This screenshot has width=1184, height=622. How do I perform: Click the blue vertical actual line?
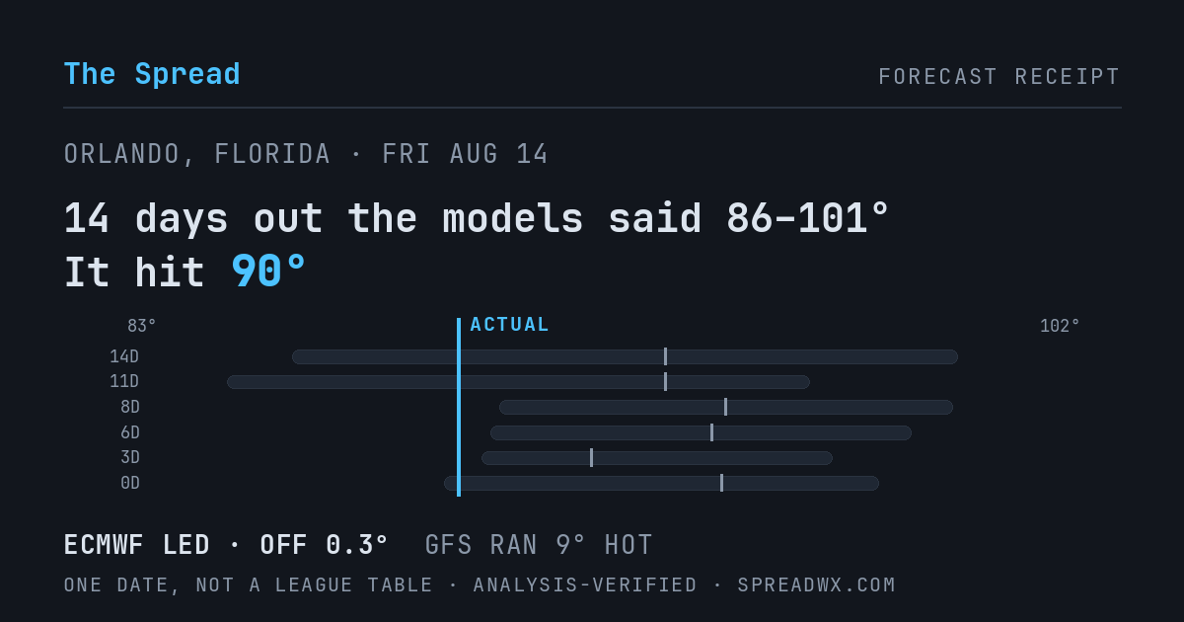point(459,407)
